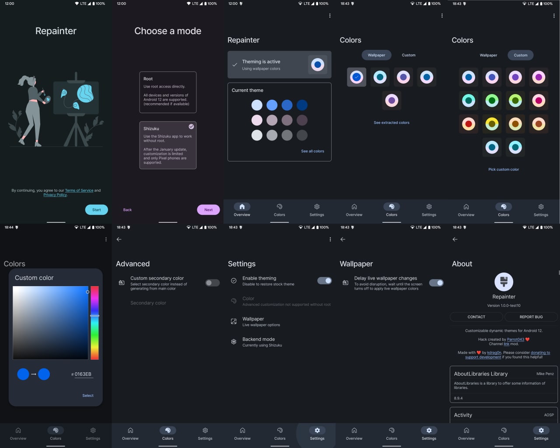This screenshot has width=560, height=448.
Task: Open the AboutLibraries Library card
Action: (504, 384)
